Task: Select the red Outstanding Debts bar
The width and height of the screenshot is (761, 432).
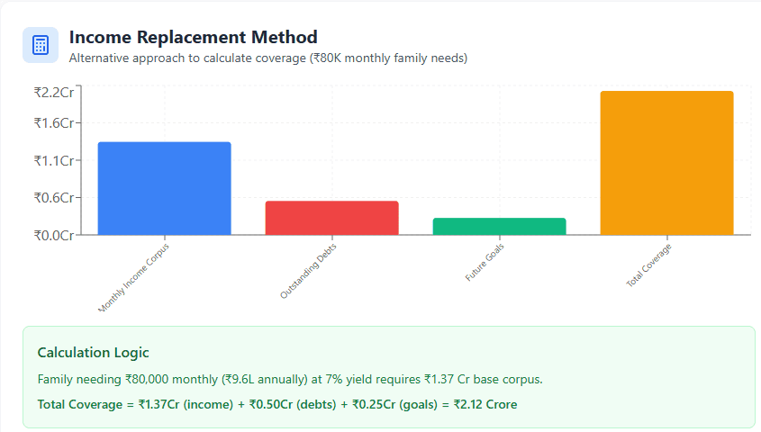Action: (331, 218)
